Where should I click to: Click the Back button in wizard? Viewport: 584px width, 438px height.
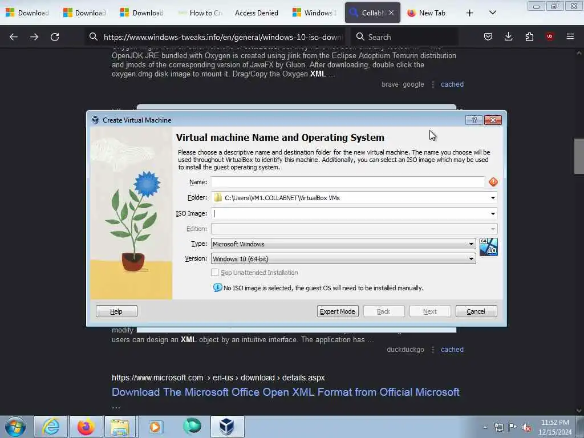tap(384, 311)
